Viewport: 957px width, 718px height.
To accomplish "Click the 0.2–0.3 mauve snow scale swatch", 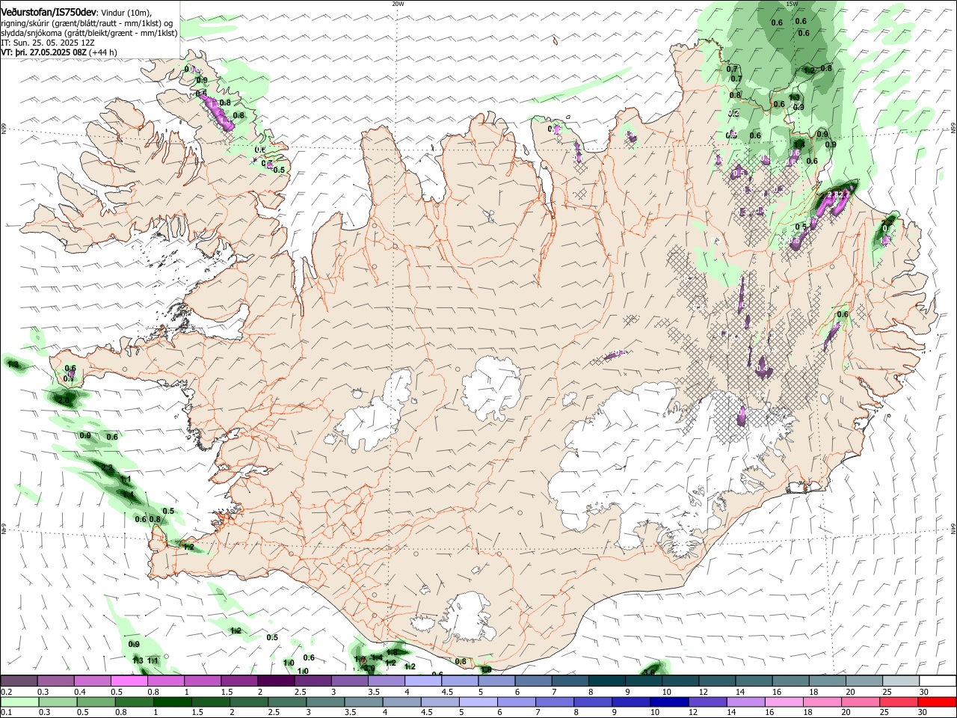I will tap(19, 681).
